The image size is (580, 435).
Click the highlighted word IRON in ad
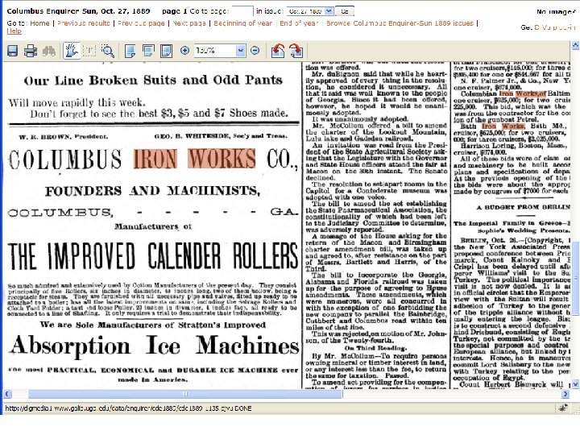[155, 159]
